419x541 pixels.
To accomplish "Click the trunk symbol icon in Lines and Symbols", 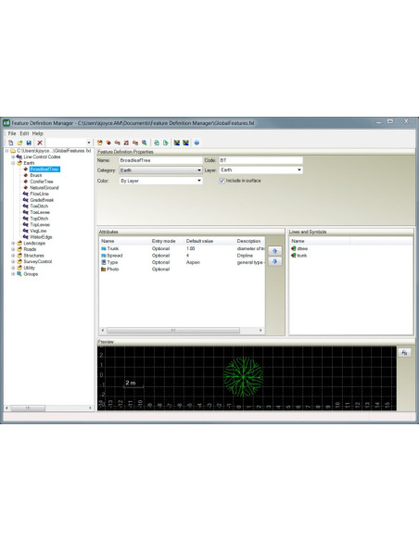I will point(294,256).
